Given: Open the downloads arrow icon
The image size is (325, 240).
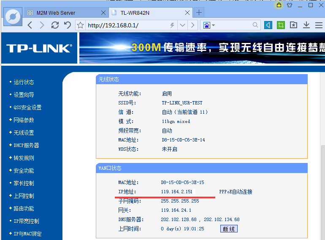Looking at the screenshot, I should click(x=306, y=25).
